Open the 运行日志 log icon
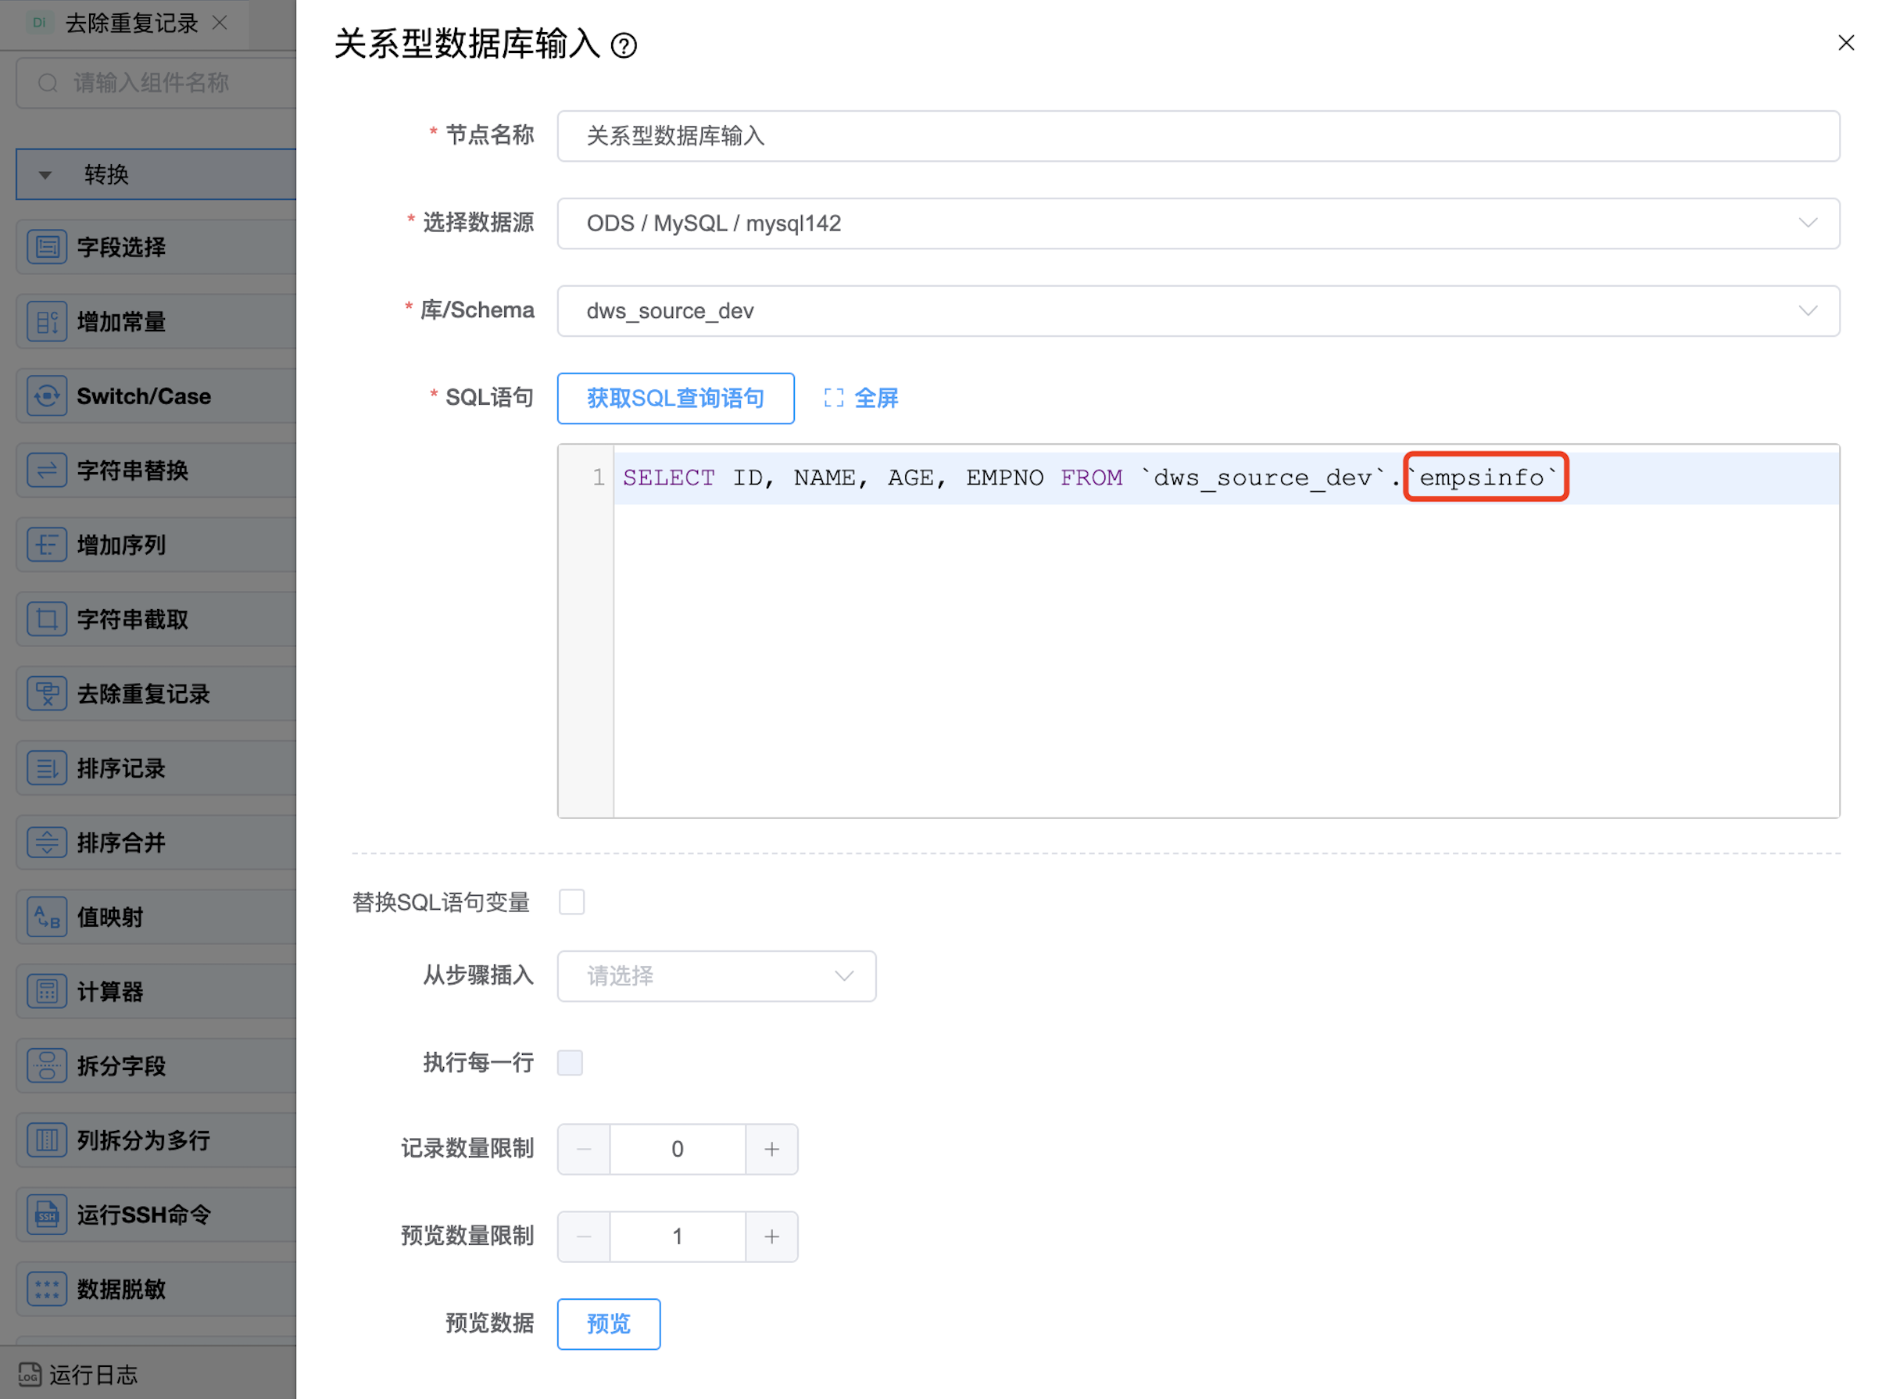Screen dimensions: 1896x1399 click(x=30, y=1375)
